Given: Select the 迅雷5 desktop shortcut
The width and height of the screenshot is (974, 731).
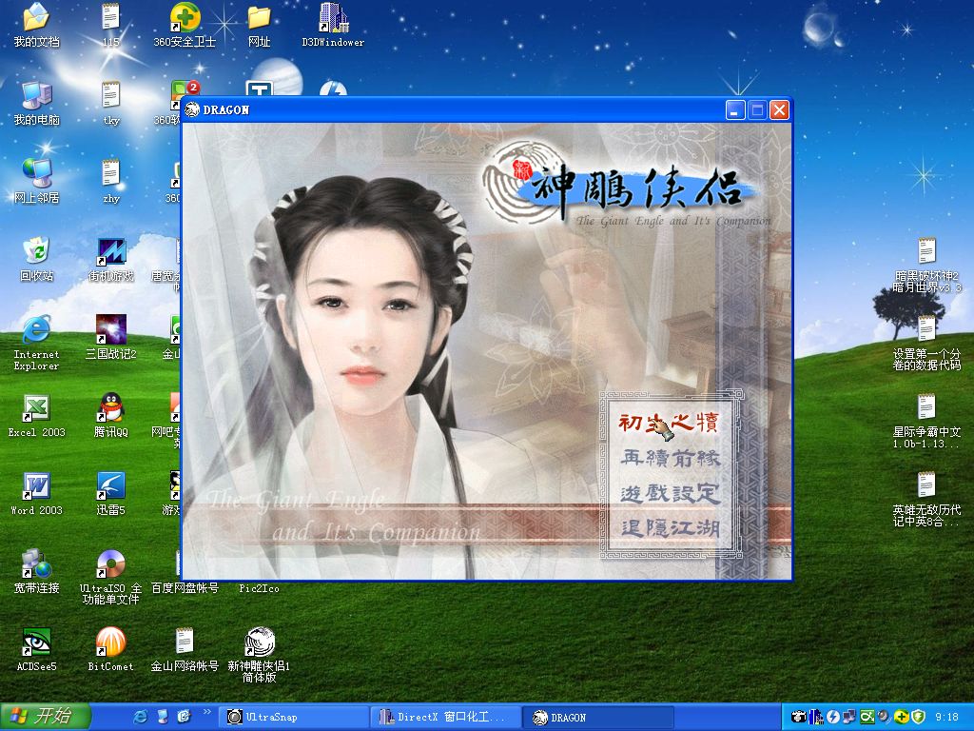Looking at the screenshot, I should click(x=110, y=494).
